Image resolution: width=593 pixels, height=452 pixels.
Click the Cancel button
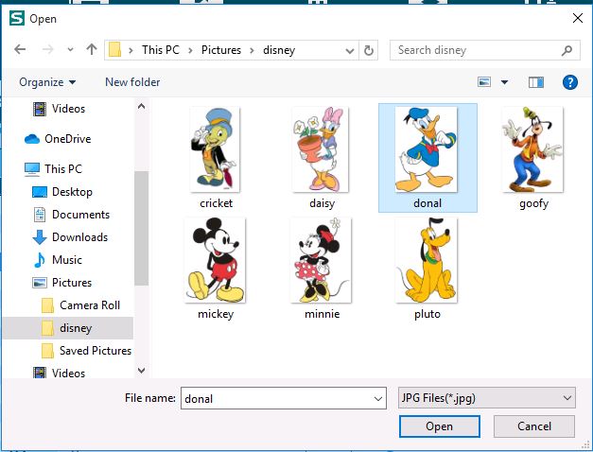pyautogui.click(x=534, y=426)
